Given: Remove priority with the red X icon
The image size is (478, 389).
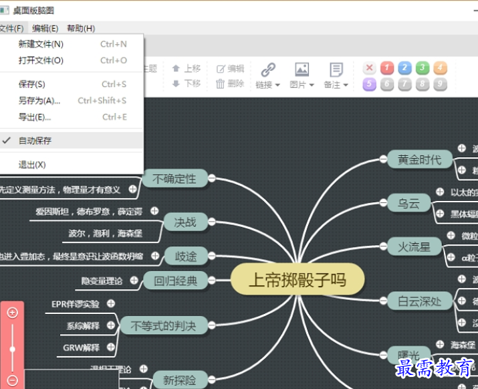Looking at the screenshot, I should click(x=369, y=68).
